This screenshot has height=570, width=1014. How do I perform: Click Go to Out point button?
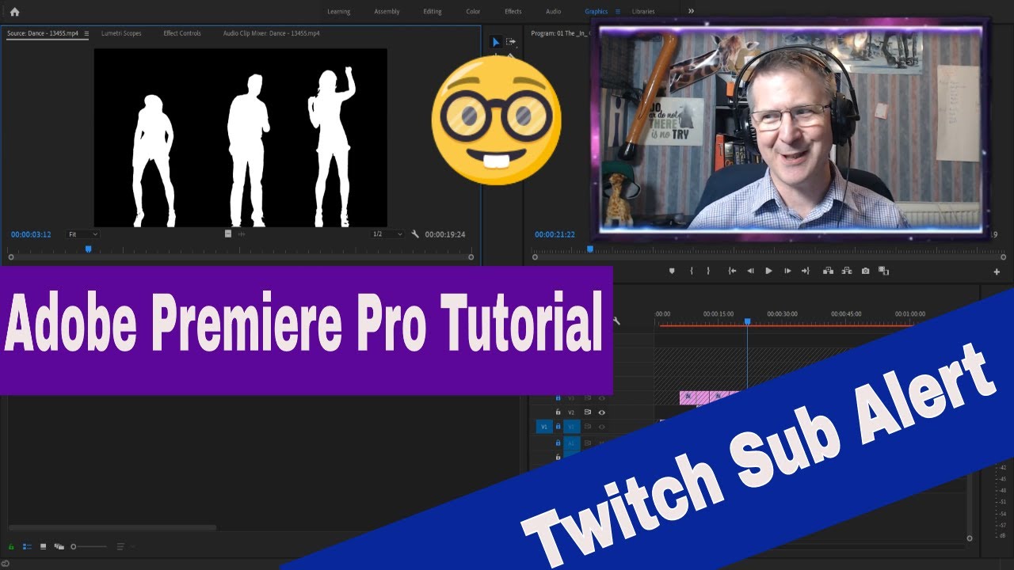[x=806, y=271]
